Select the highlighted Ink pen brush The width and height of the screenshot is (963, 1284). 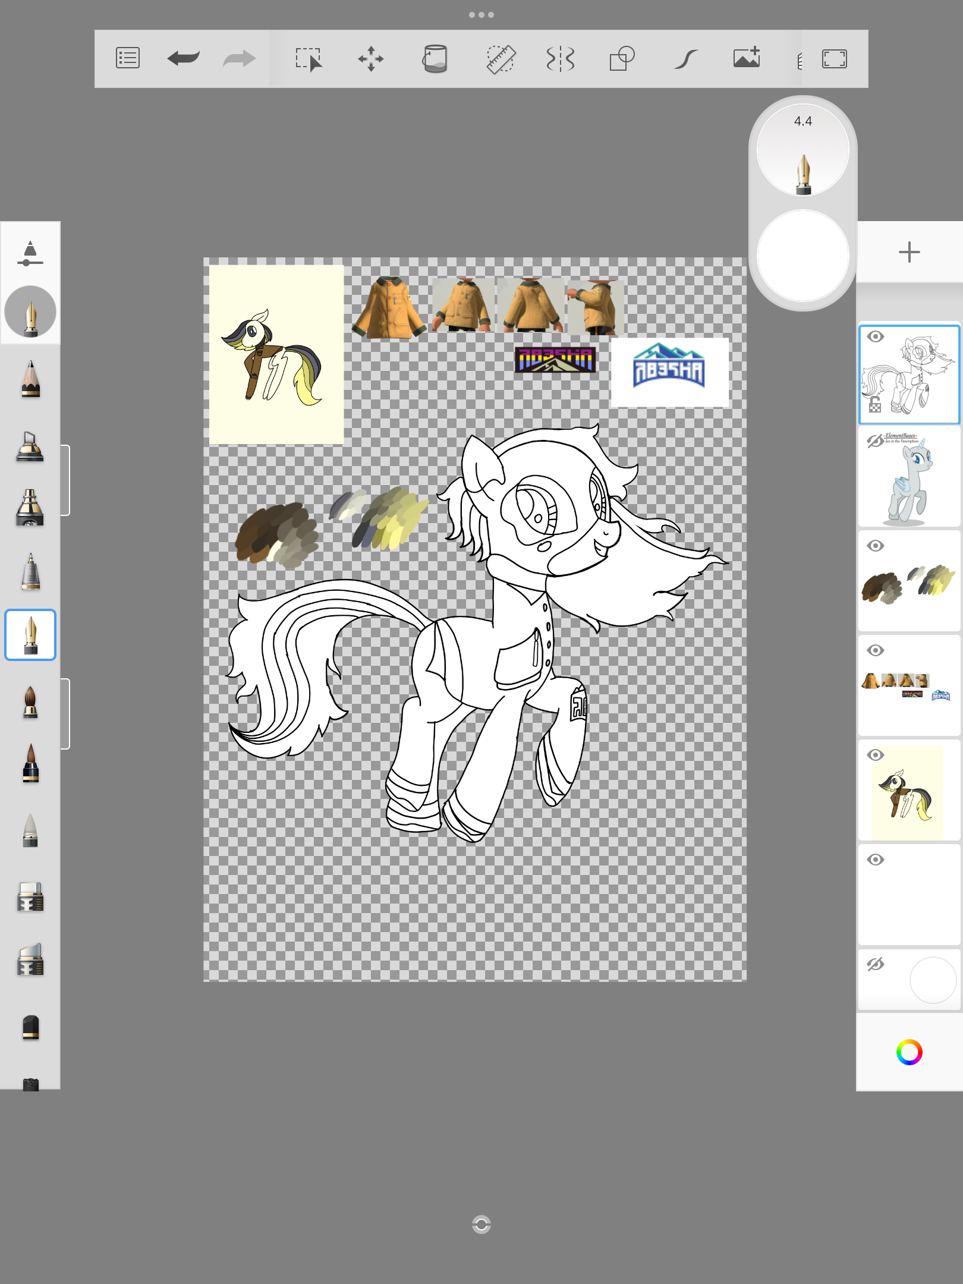coord(30,635)
